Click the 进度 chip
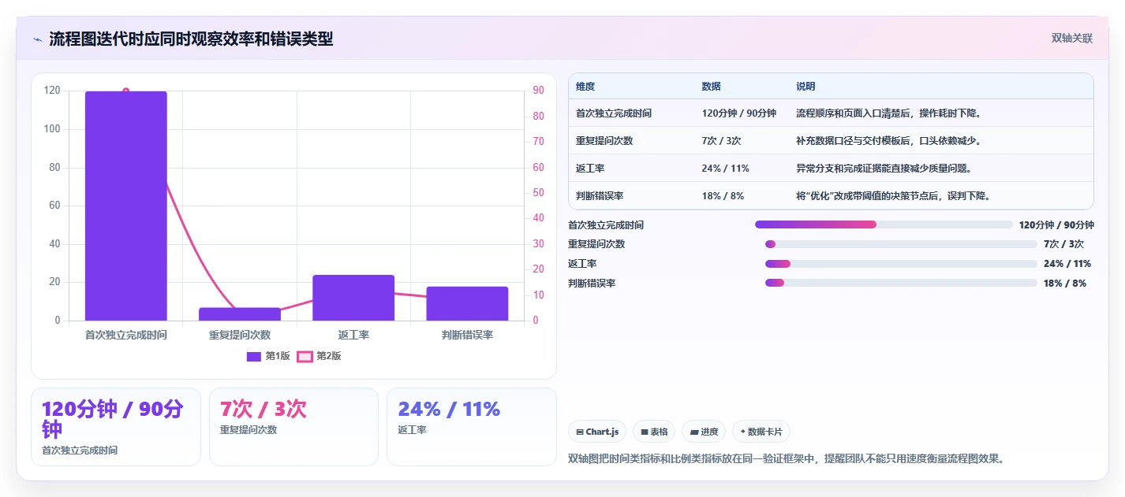 [x=704, y=432]
